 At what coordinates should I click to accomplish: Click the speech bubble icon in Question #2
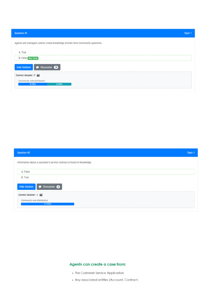pyautogui.click(x=40, y=187)
